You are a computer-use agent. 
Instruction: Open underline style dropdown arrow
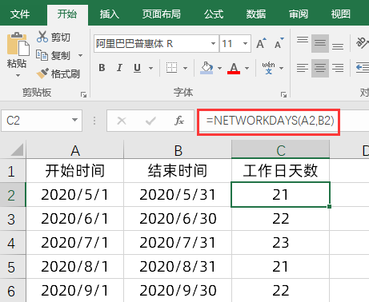(150, 68)
